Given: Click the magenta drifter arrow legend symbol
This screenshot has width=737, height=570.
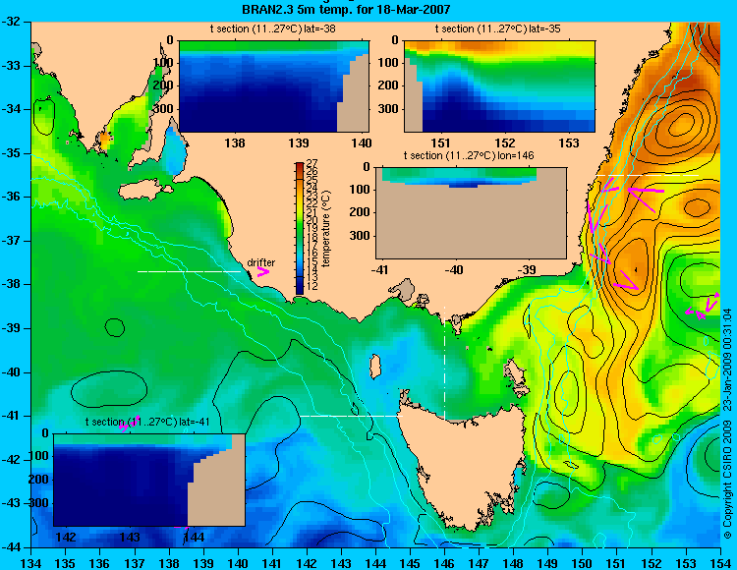Looking at the screenshot, I should [263, 271].
